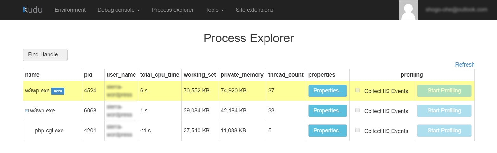Image resolution: width=497 pixels, height=153 pixels.
Task: Open the Tools dropdown menu
Action: point(214,10)
